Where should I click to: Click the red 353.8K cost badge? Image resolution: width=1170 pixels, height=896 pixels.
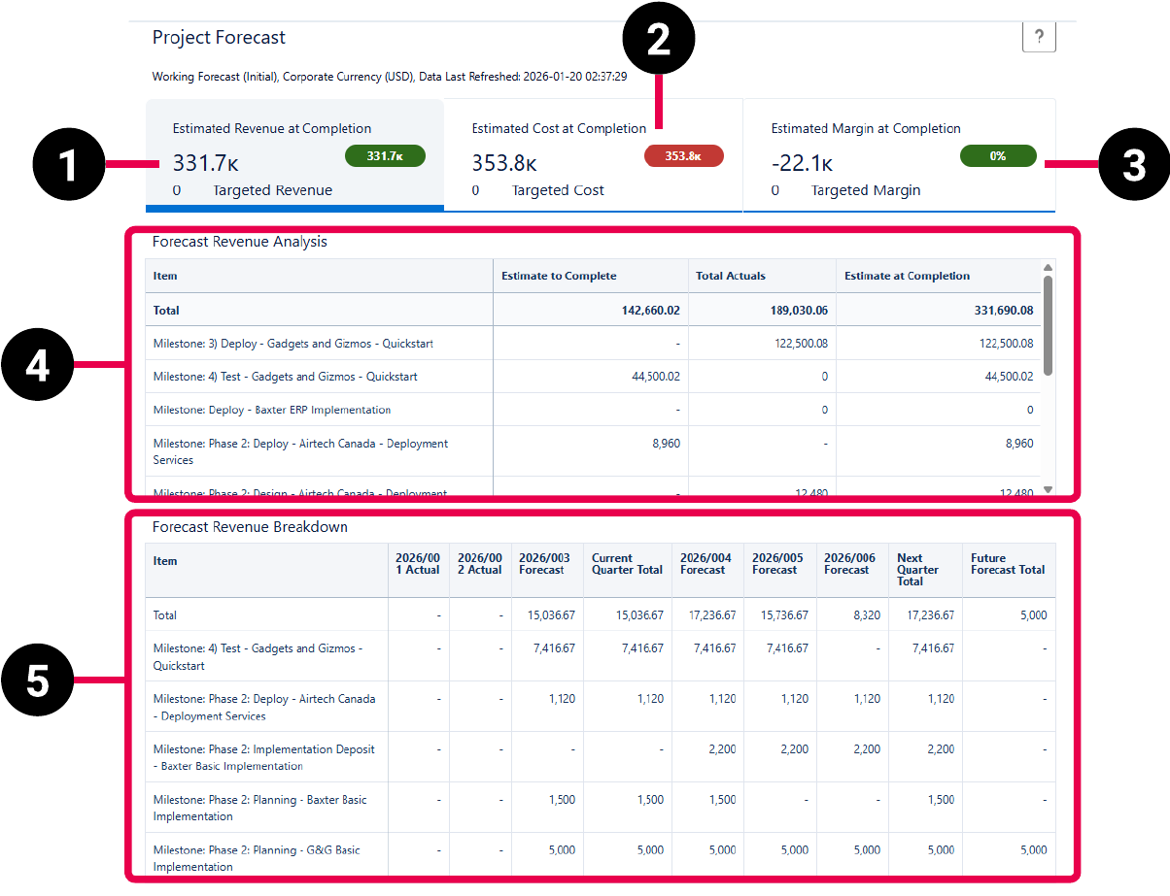[x=683, y=154]
